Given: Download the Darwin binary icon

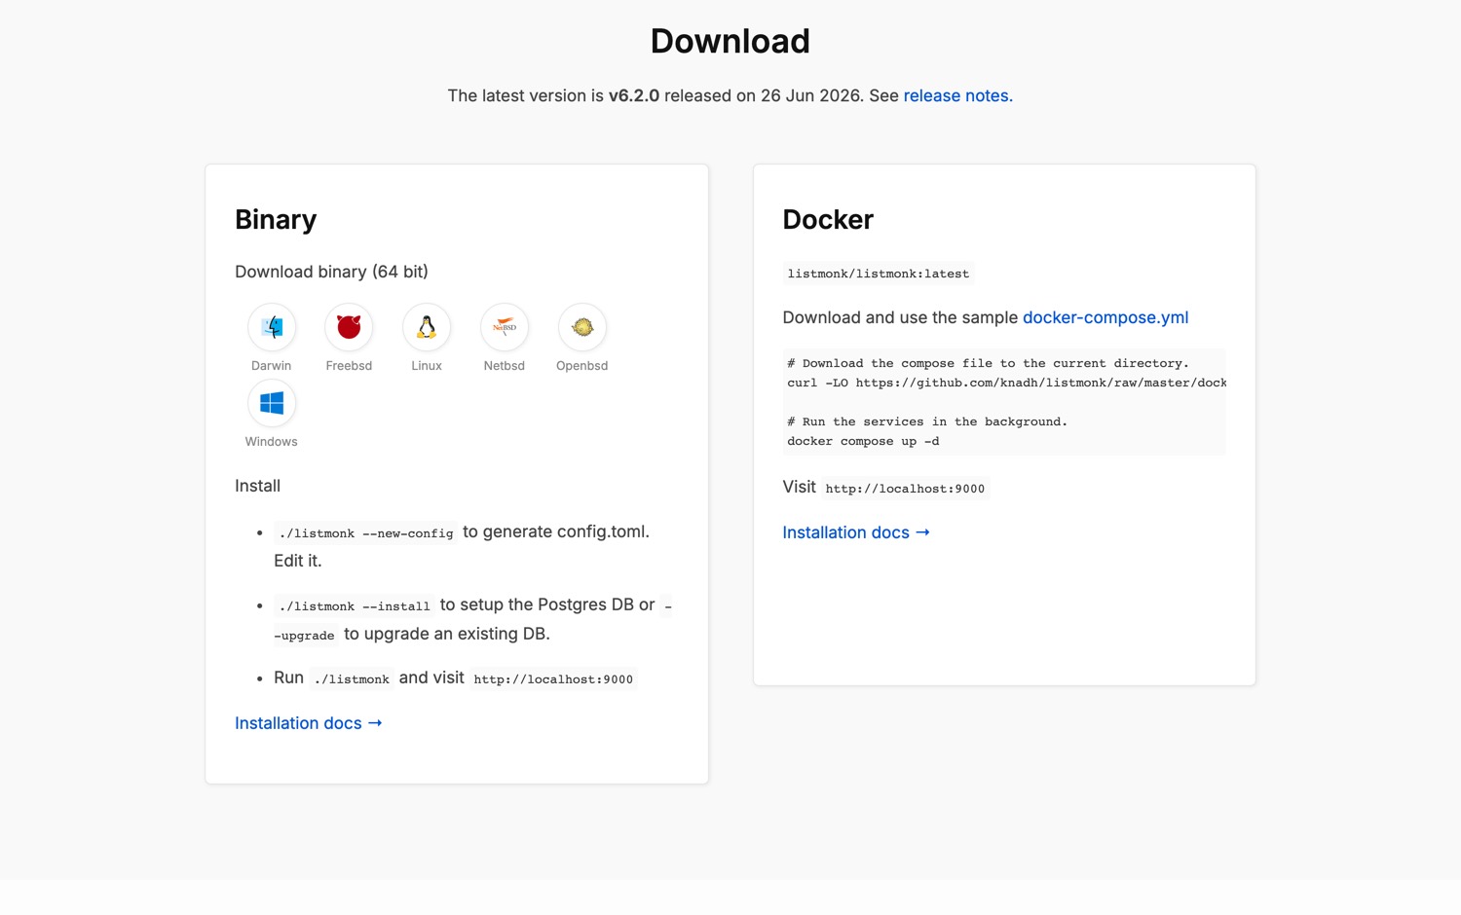Looking at the screenshot, I should tap(271, 327).
